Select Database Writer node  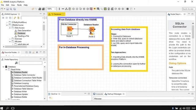[20, 92]
